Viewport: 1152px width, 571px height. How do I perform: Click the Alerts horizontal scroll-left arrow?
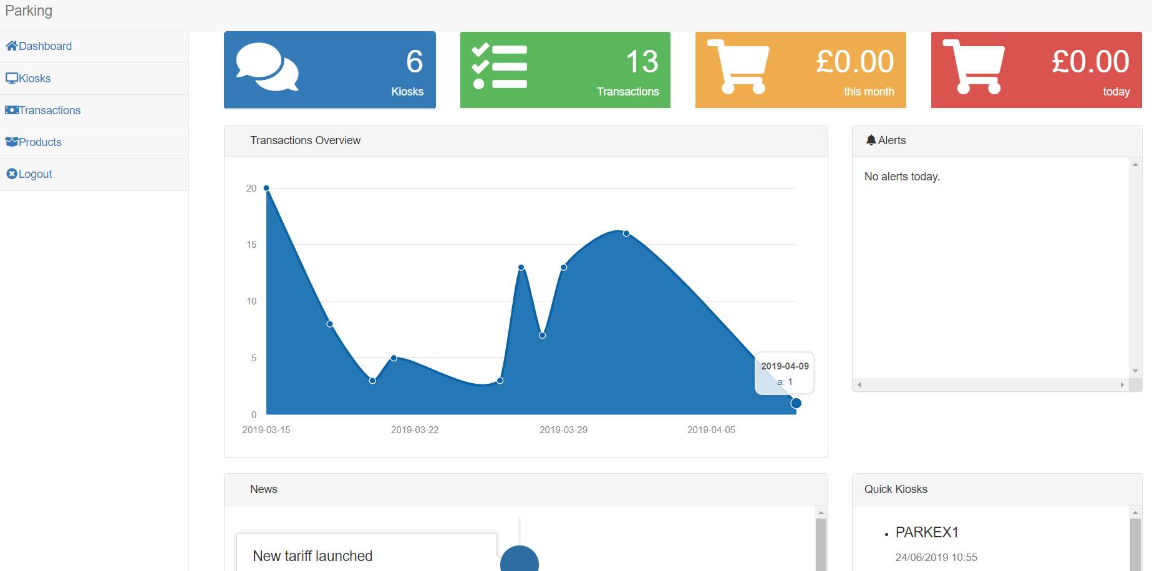tap(859, 385)
